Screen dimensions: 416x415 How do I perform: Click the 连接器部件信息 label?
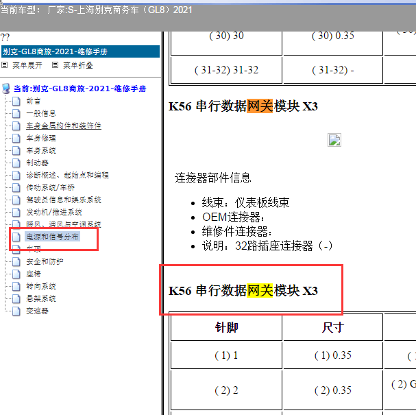coord(212,178)
